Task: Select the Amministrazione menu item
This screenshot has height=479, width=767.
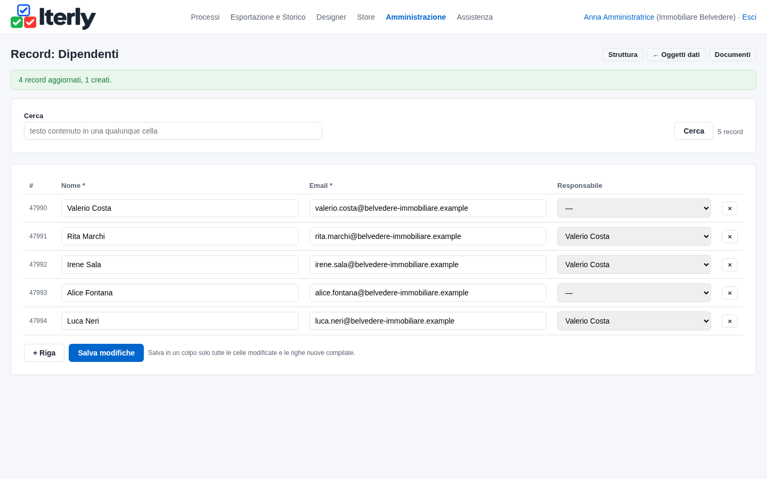Action: point(416,17)
